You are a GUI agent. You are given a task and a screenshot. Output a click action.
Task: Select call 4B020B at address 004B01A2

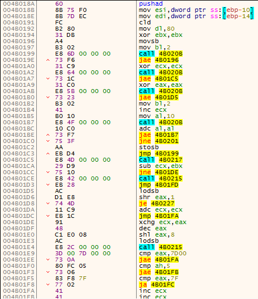[160, 72]
